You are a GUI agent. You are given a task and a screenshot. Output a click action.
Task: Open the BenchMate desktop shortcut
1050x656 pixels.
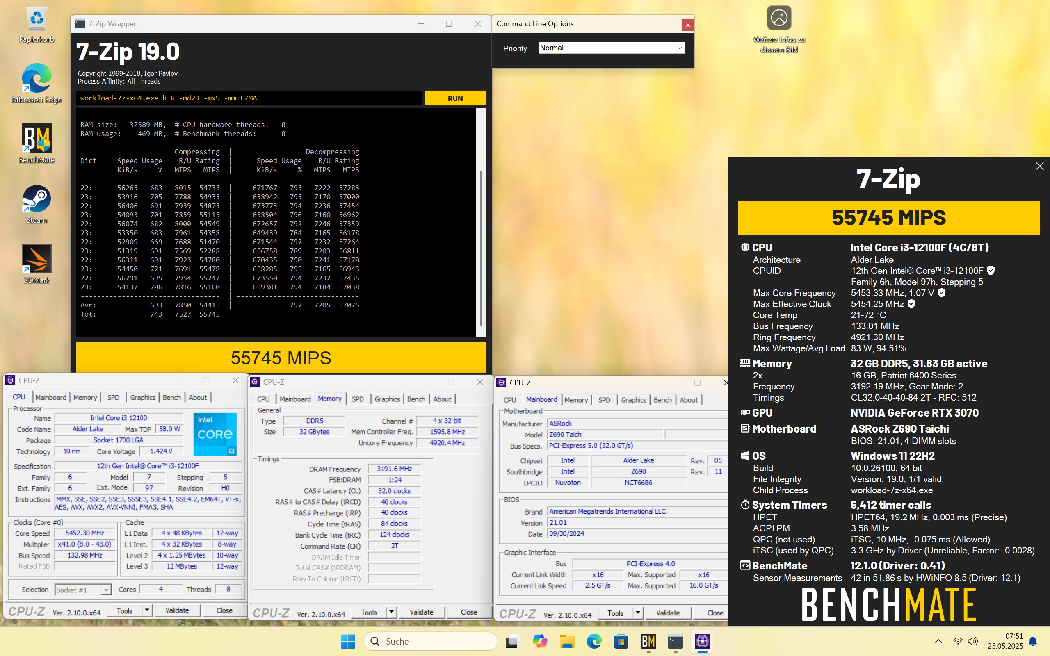point(37,143)
